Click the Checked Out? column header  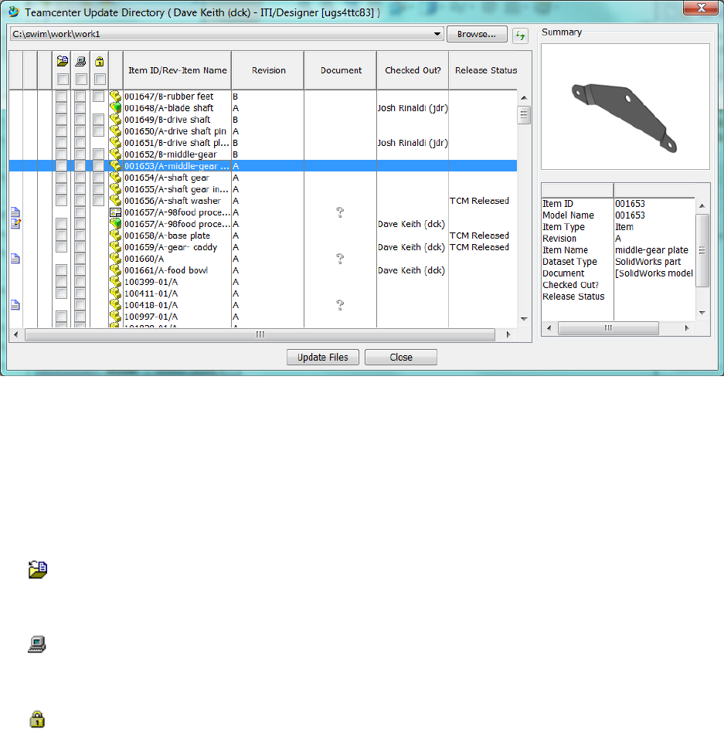(x=413, y=70)
